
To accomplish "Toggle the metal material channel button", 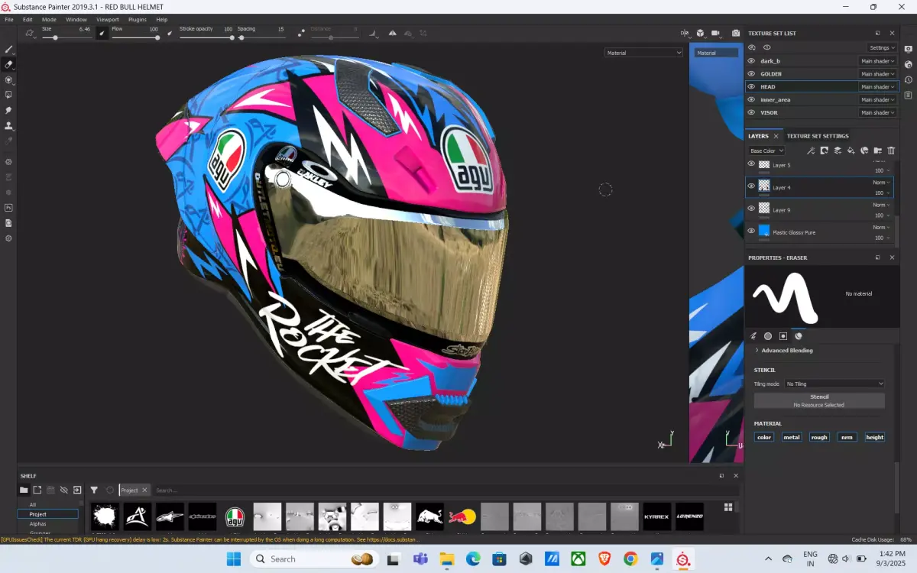I will (792, 437).
